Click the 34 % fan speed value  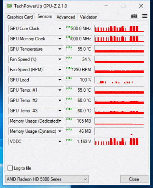click(79, 60)
